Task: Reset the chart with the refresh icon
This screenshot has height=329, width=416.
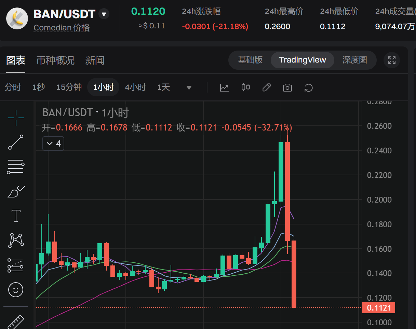Action: pyautogui.click(x=308, y=87)
